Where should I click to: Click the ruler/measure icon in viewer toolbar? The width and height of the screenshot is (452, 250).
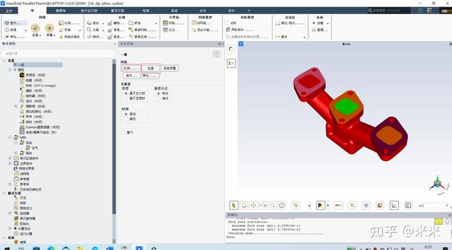(x=338, y=206)
